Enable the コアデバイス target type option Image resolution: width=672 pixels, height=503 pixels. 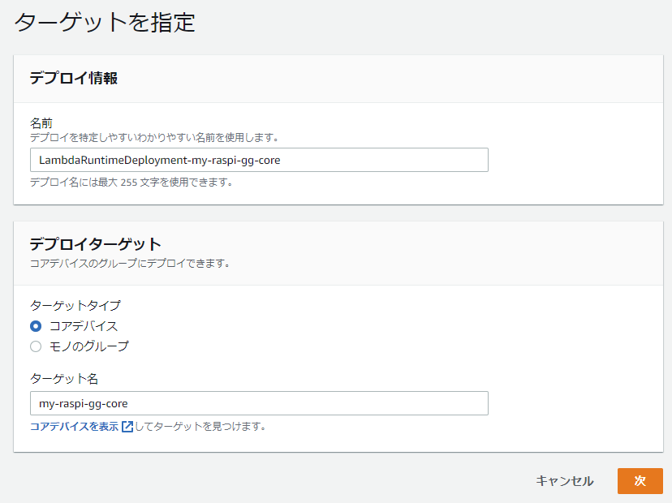point(33,325)
